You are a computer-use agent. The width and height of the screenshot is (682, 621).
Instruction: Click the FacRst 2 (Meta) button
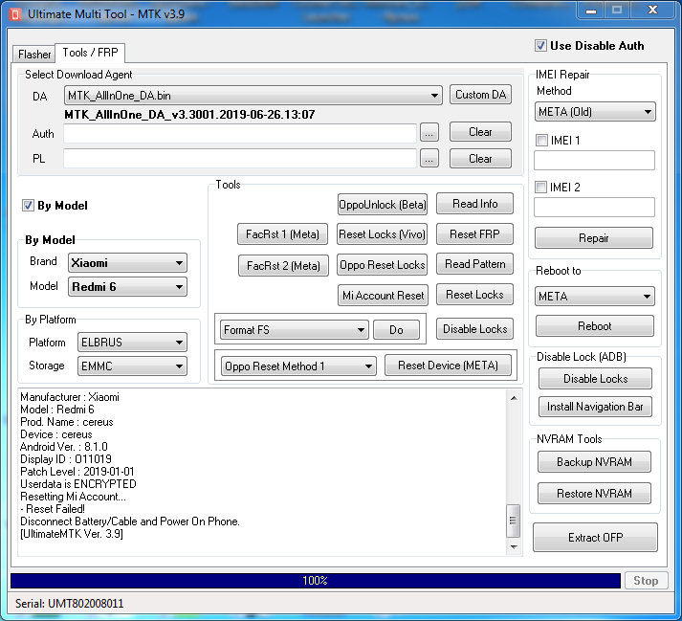(283, 265)
